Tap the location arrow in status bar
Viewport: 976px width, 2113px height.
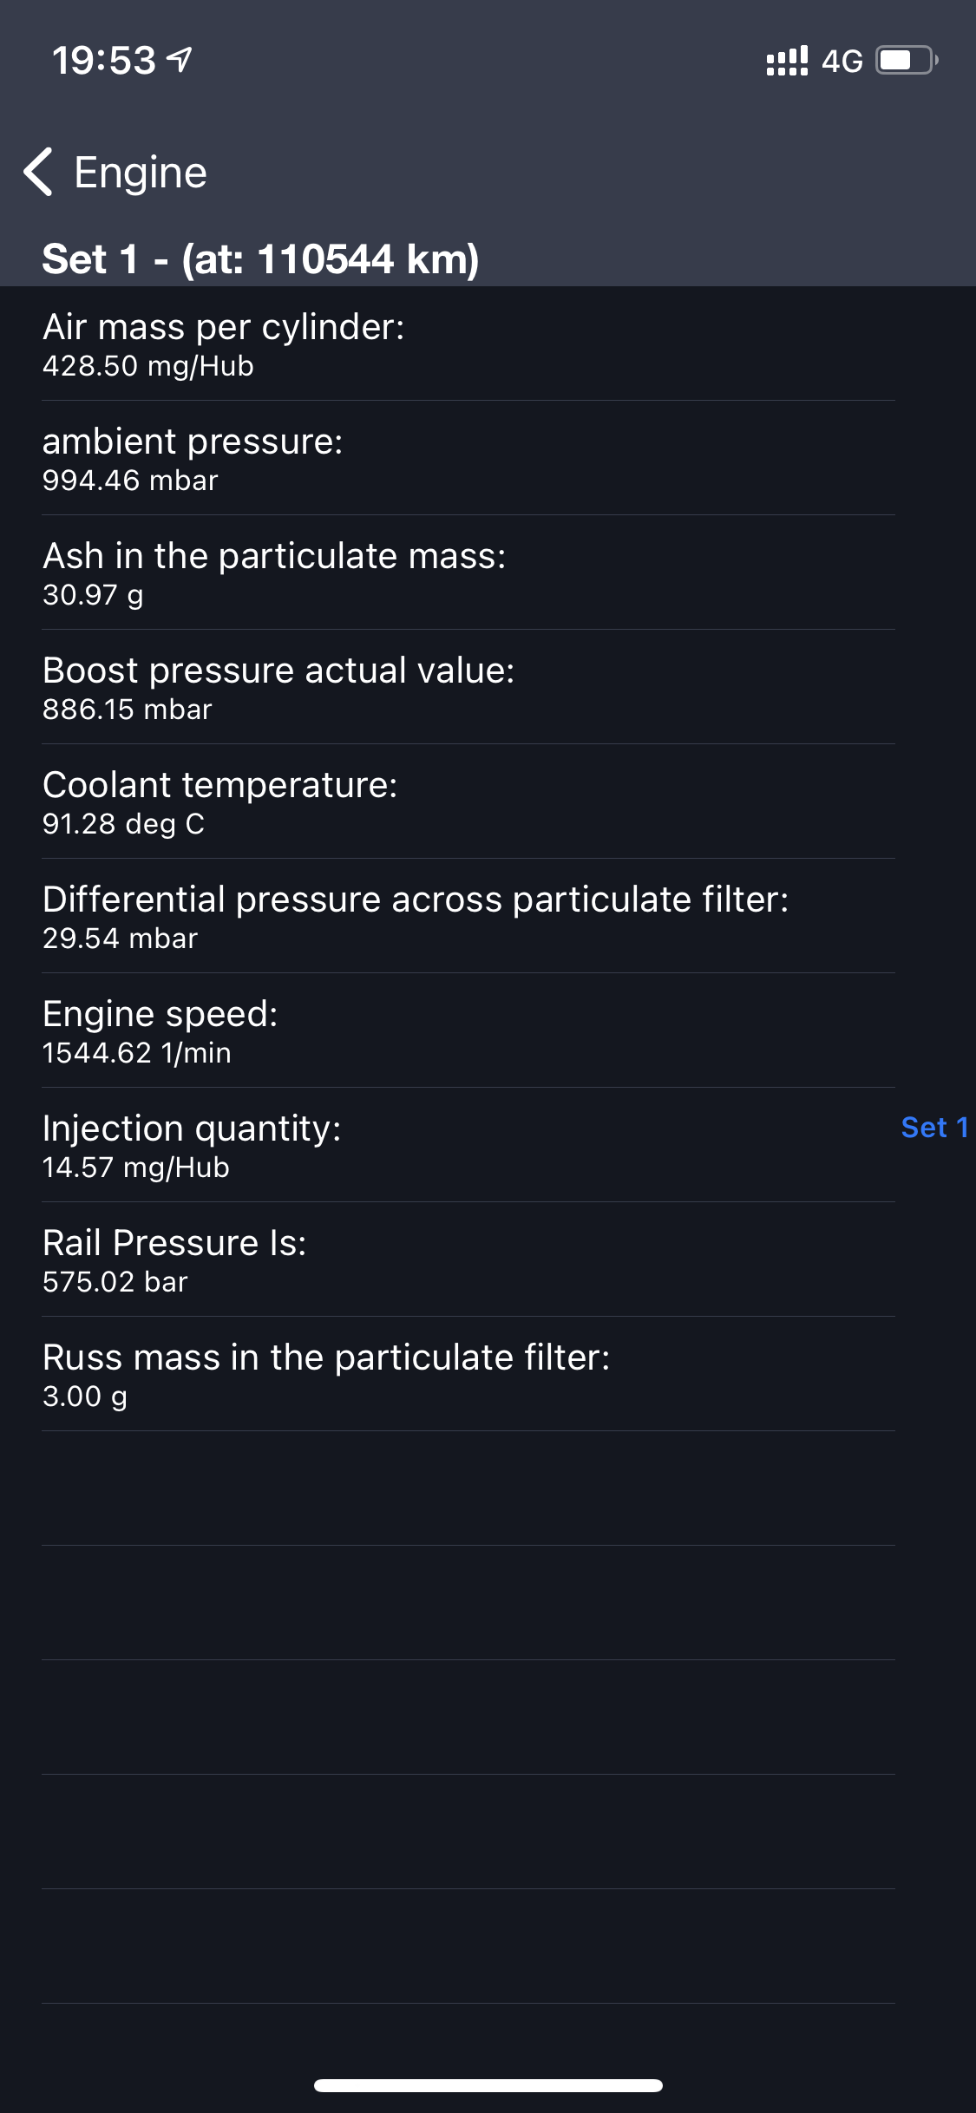point(180,60)
